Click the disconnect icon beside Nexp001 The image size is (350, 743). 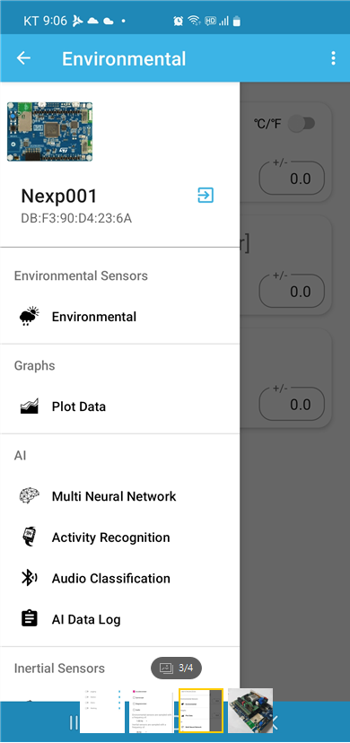tap(206, 195)
